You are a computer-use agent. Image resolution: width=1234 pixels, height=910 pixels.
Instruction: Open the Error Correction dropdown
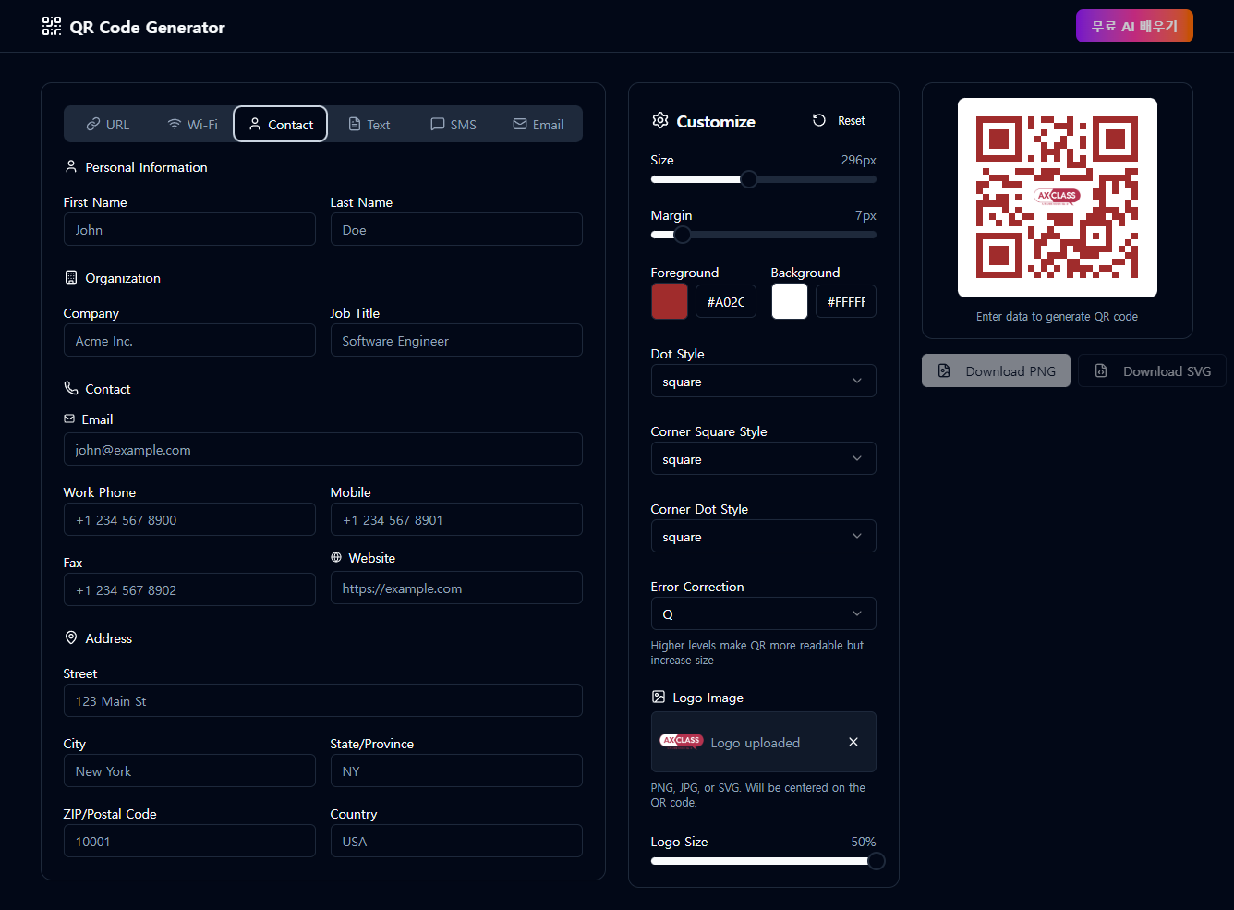click(763, 613)
